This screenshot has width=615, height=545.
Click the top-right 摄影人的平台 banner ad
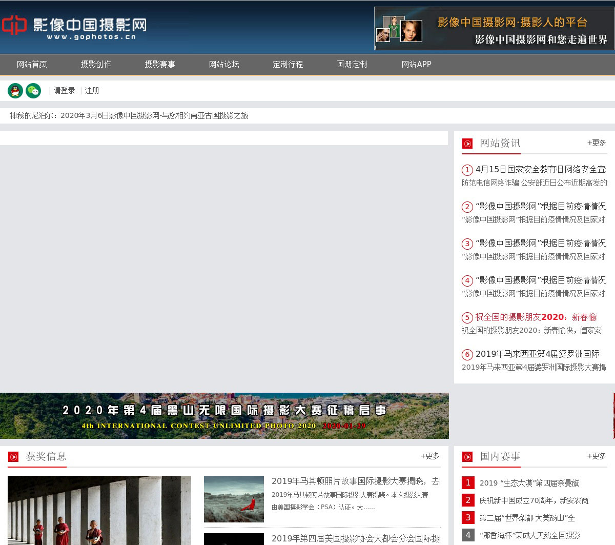pos(494,29)
